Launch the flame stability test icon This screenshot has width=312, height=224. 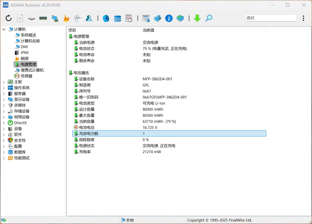click(x=66, y=18)
